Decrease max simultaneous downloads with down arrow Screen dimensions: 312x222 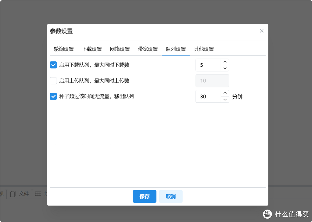pyautogui.click(x=225, y=68)
